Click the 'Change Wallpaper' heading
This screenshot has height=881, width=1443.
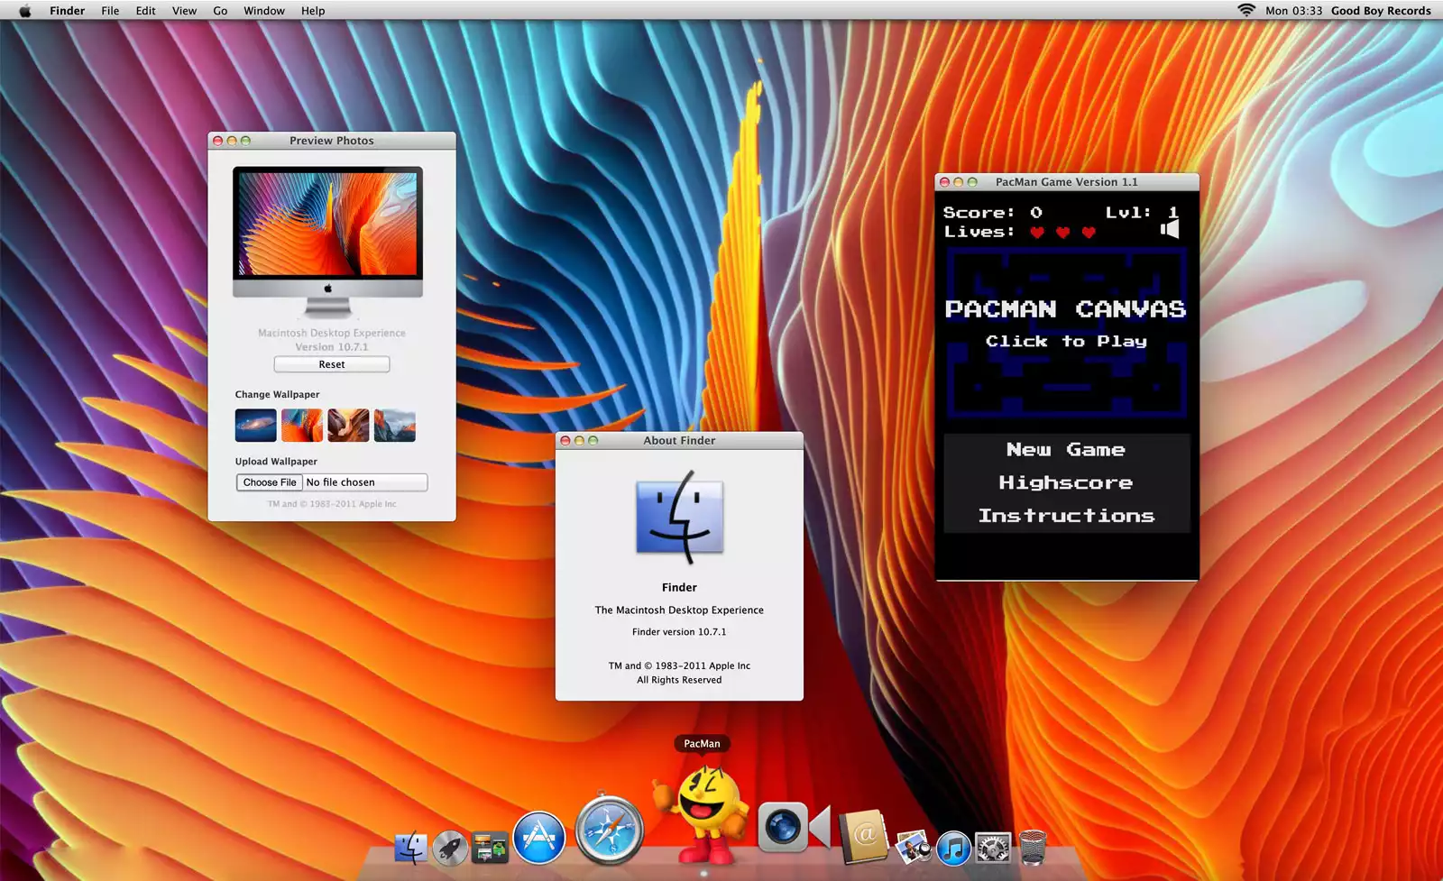tap(278, 395)
